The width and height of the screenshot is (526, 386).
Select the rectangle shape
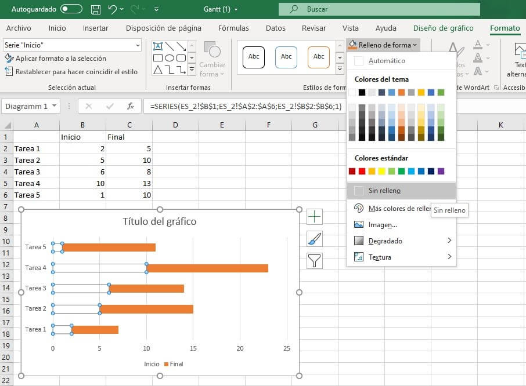pyautogui.click(x=158, y=58)
